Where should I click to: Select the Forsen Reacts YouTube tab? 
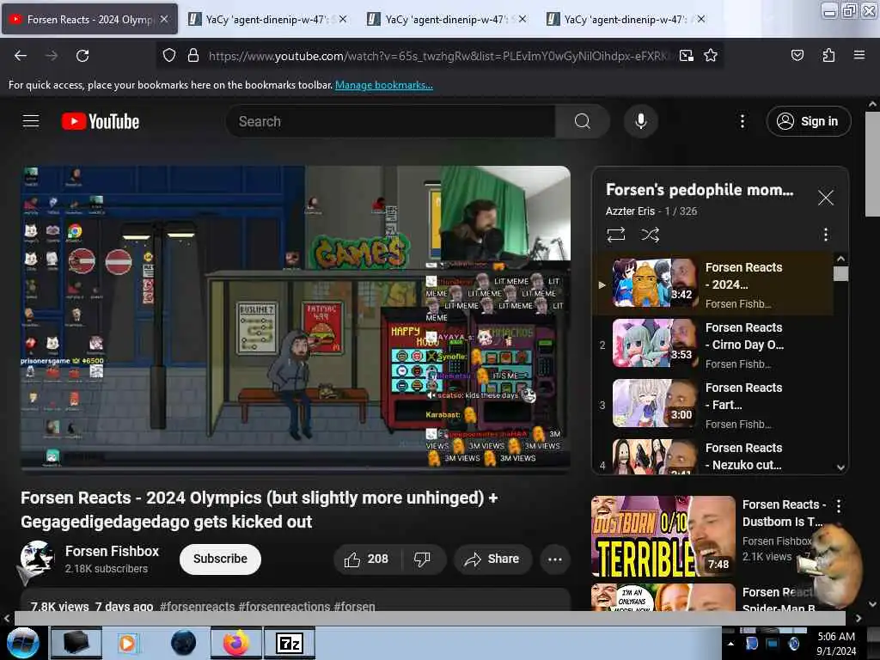(x=89, y=20)
